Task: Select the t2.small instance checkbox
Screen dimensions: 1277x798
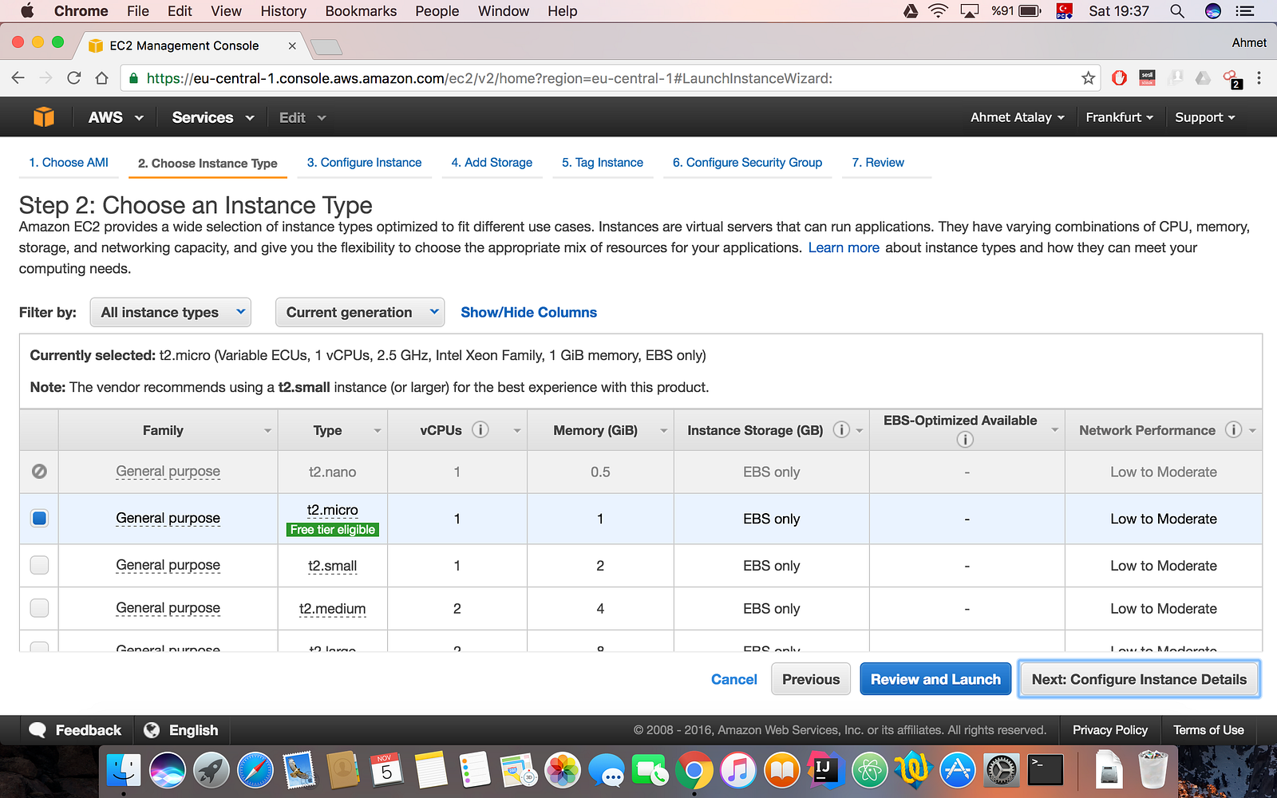Action: 39,565
